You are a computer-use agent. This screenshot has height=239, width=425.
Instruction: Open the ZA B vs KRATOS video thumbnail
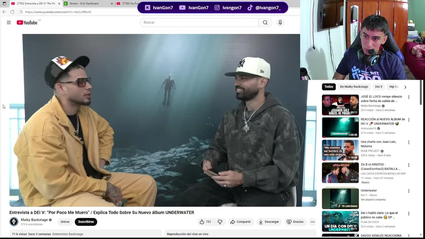[340, 173]
